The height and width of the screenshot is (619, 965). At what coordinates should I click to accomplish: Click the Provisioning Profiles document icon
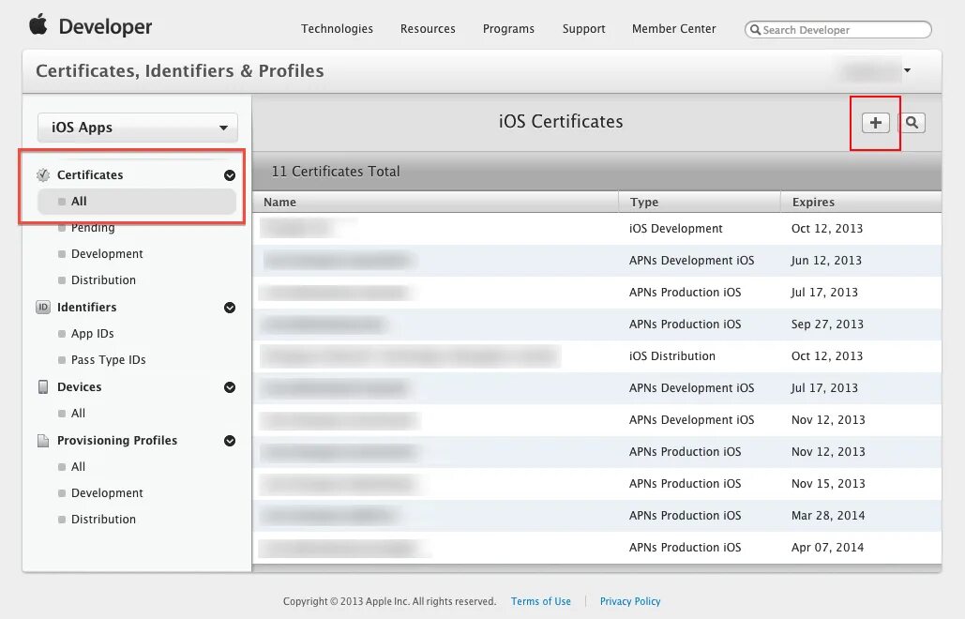coord(43,441)
